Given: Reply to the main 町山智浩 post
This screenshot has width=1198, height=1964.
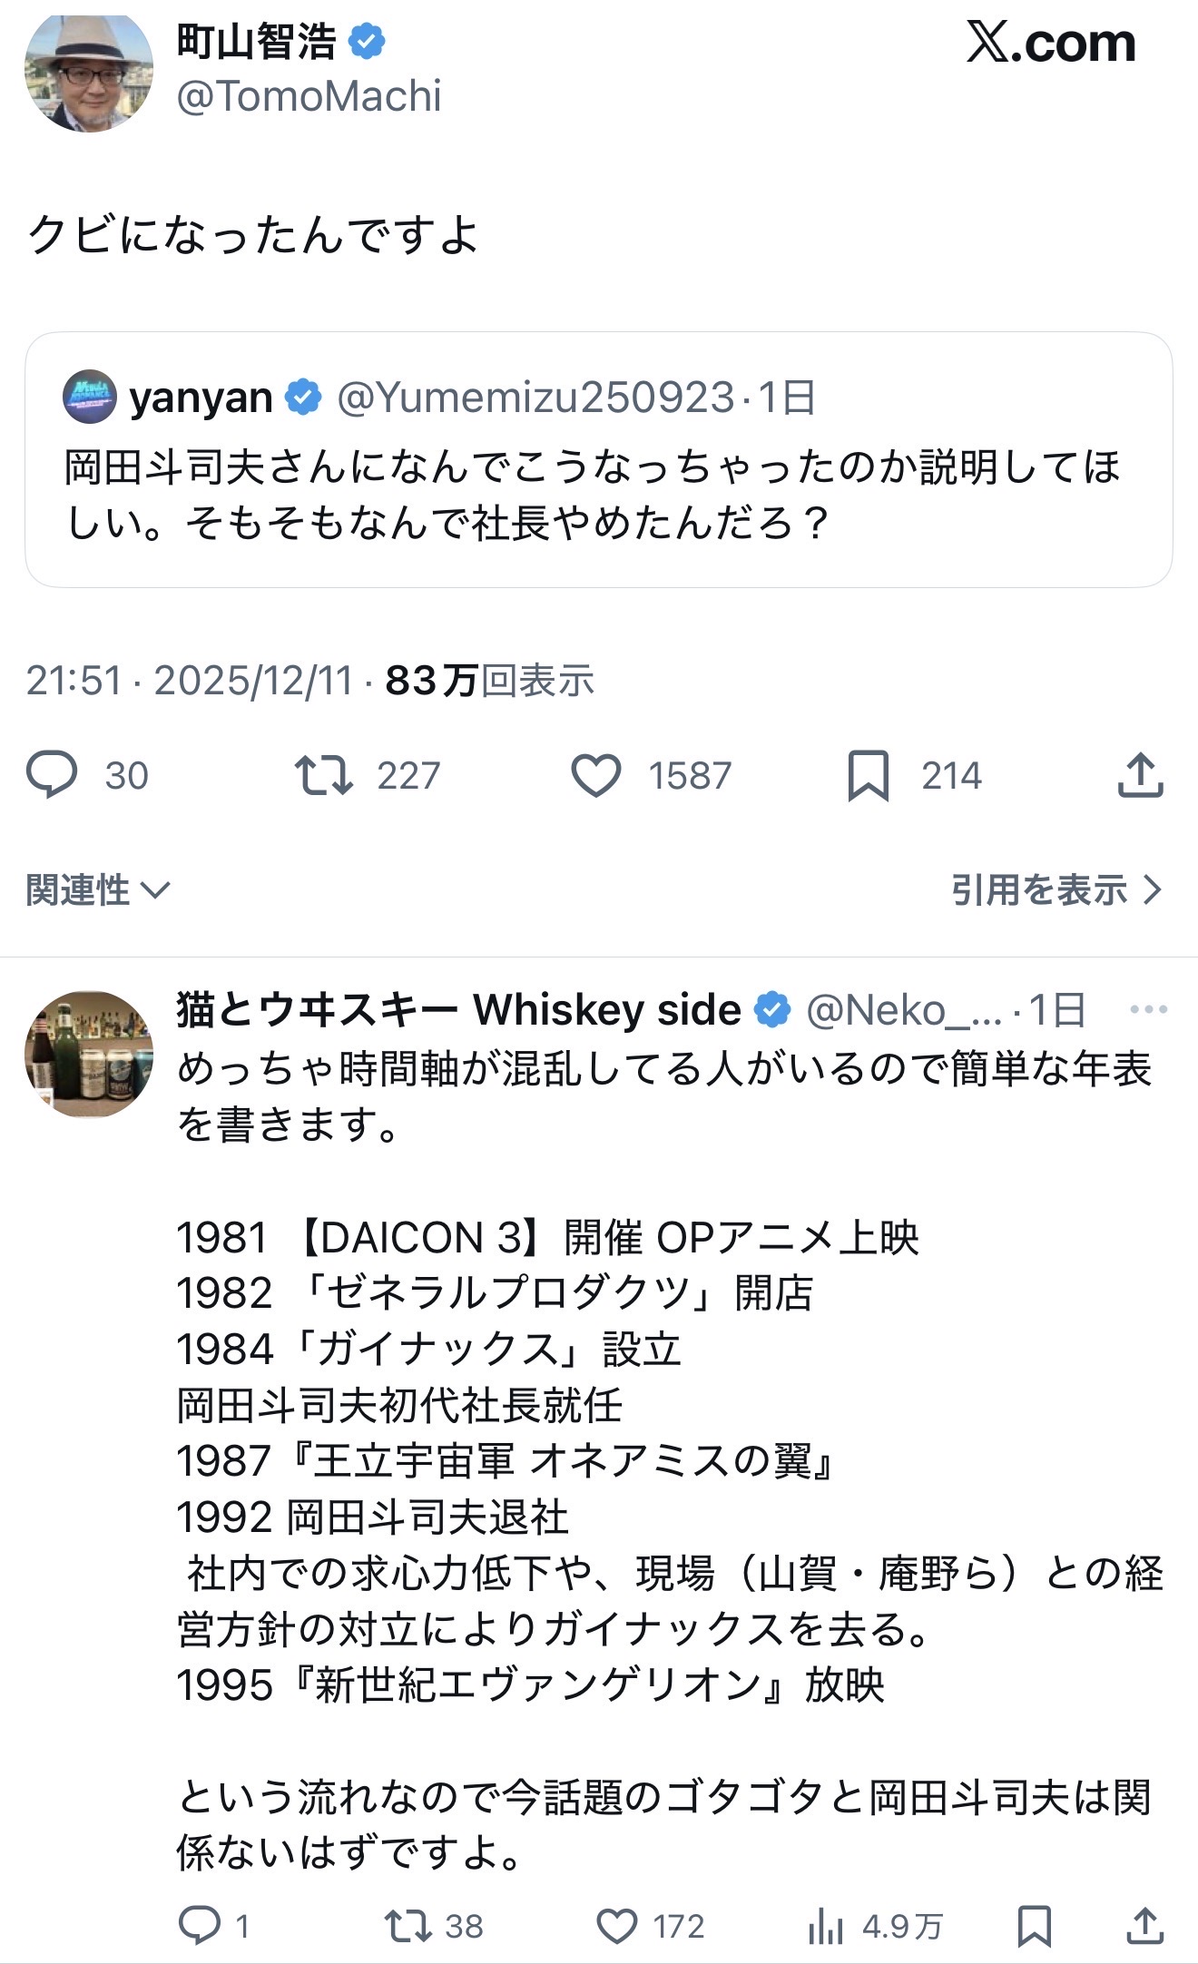Looking at the screenshot, I should click(53, 776).
